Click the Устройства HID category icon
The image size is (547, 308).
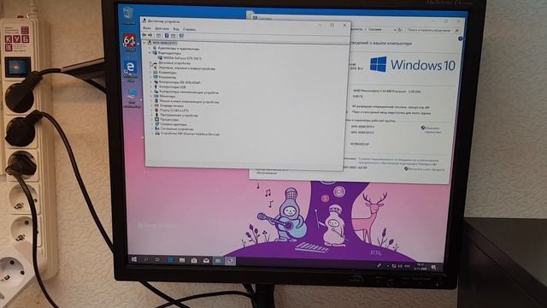tap(157, 133)
